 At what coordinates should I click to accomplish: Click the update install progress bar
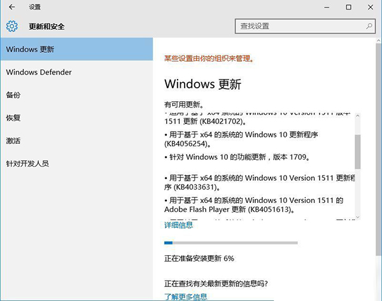pos(230,242)
